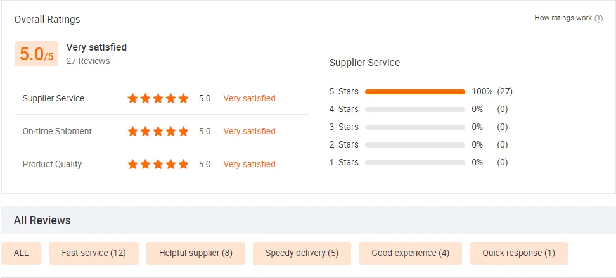
Task: Click the On-time Shipment star rating icons
Action: click(x=158, y=131)
